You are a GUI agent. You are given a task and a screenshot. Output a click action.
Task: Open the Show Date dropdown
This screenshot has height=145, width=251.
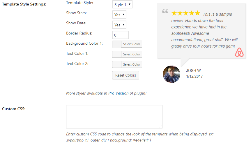pos(119,25)
